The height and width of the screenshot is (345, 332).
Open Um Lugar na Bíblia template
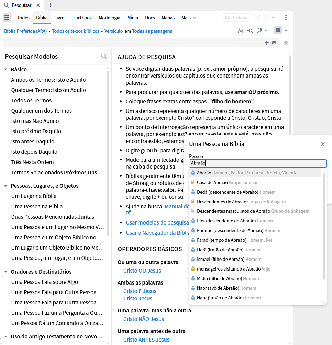pyautogui.click(x=34, y=196)
